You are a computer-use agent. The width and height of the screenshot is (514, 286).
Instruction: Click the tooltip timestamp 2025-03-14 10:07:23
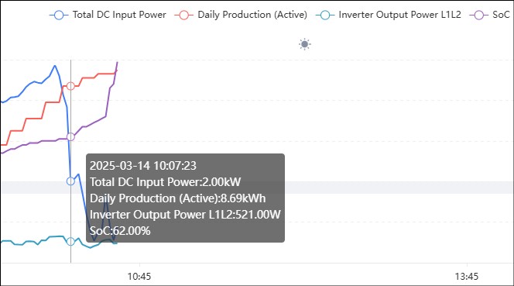(x=143, y=166)
